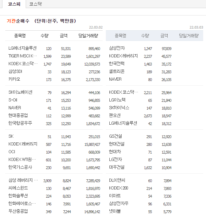Select the 22.03.02 date label

pyautogui.click(x=96, y=27)
